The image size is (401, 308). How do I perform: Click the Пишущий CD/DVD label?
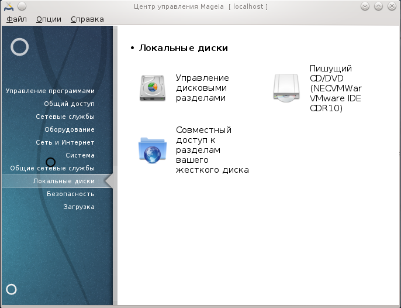coord(336,88)
